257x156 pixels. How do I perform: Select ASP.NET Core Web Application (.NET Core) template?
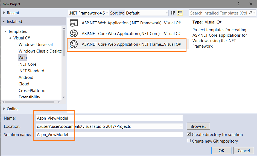(x=127, y=33)
